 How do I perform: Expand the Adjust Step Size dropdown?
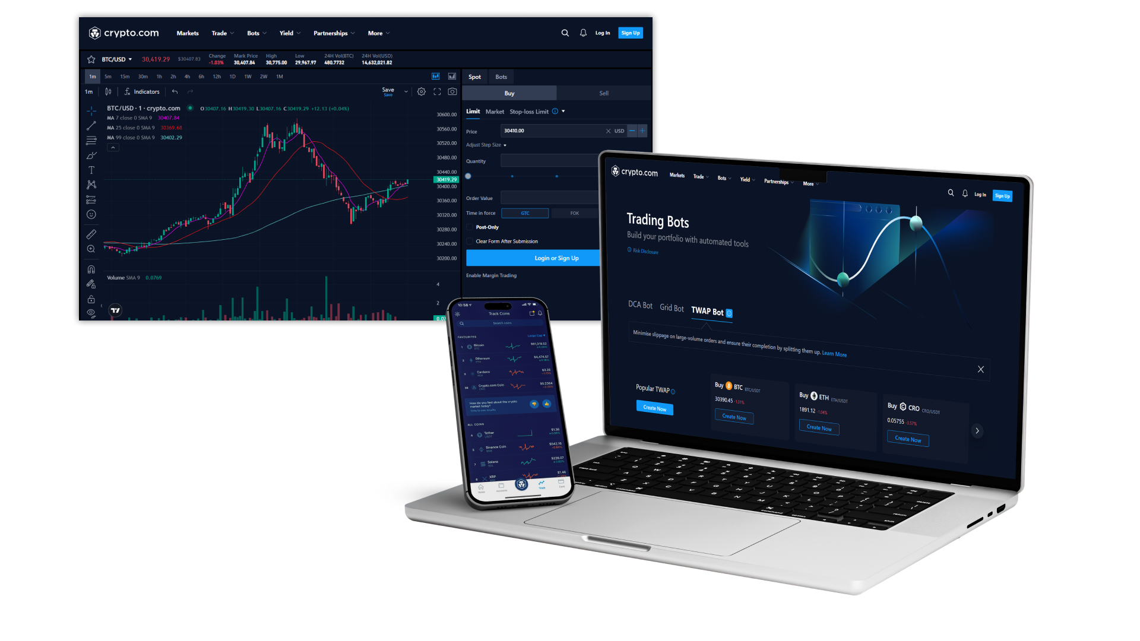click(x=486, y=145)
